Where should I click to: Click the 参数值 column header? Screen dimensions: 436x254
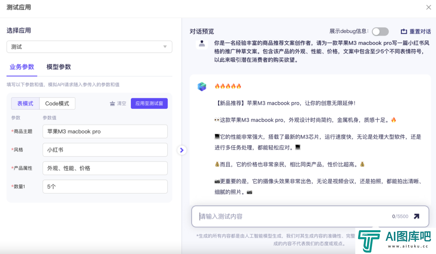pyautogui.click(x=50, y=118)
